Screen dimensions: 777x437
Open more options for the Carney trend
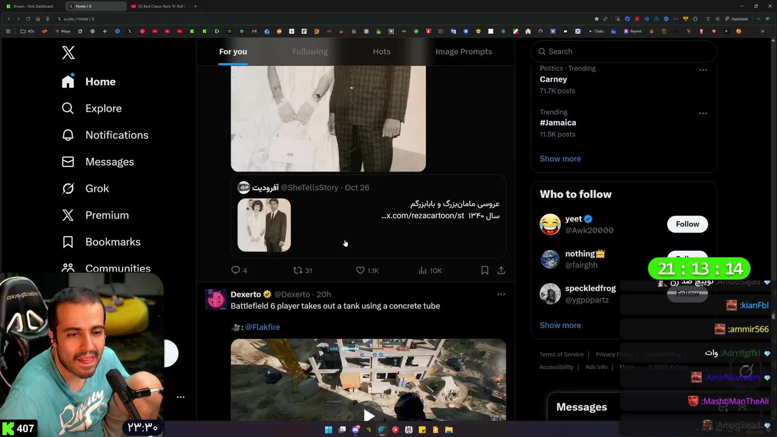(x=703, y=70)
